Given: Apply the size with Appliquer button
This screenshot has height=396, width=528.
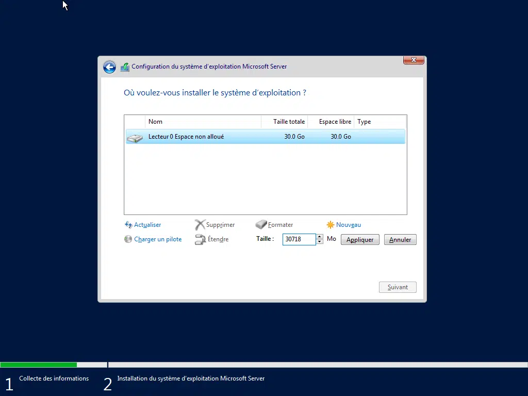Looking at the screenshot, I should point(360,239).
